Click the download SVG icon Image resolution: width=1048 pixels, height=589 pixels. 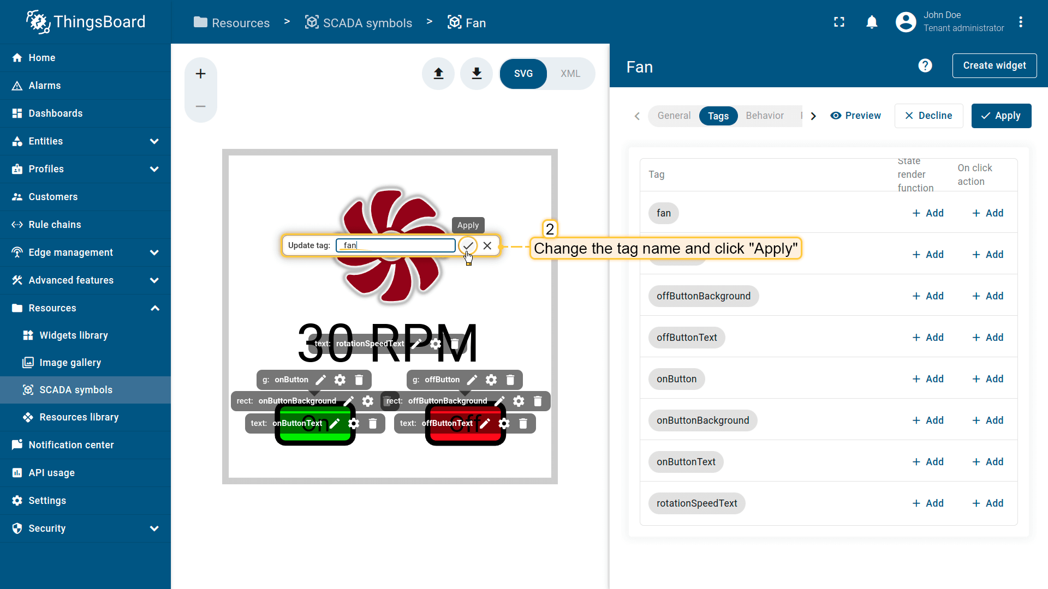pyautogui.click(x=477, y=74)
